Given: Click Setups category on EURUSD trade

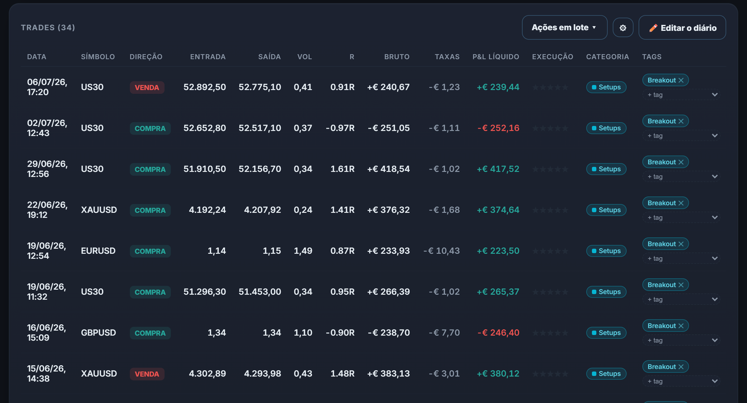Looking at the screenshot, I should [606, 251].
